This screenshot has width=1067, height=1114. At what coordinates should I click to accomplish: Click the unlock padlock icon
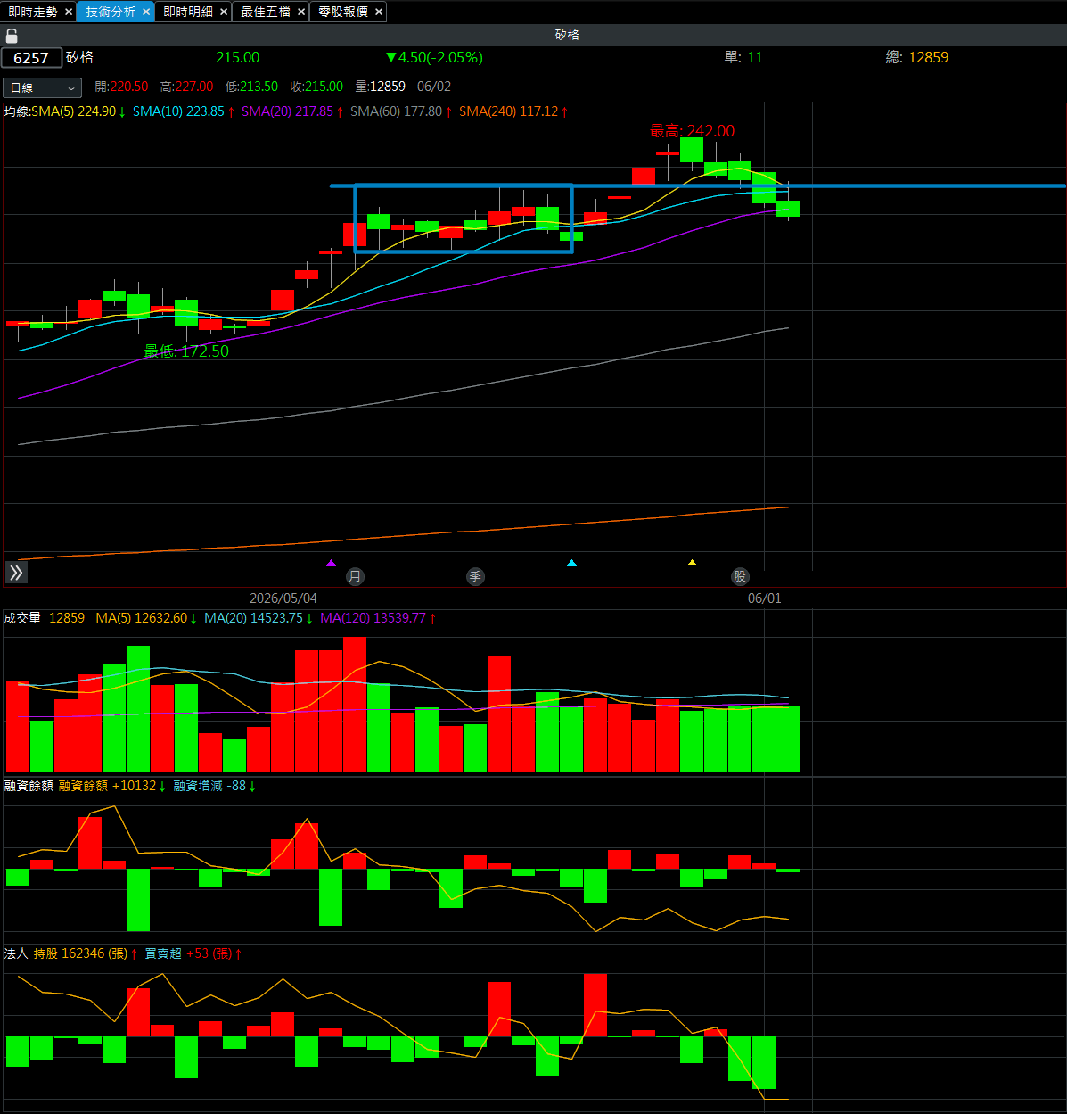12,36
